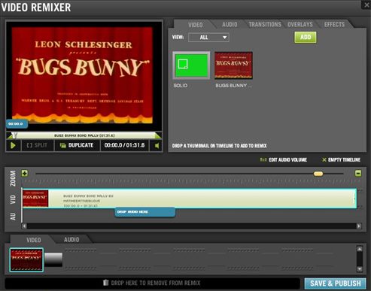Screen dimensions: 371x291
Task: Open the View: All dropdown
Action: point(208,38)
